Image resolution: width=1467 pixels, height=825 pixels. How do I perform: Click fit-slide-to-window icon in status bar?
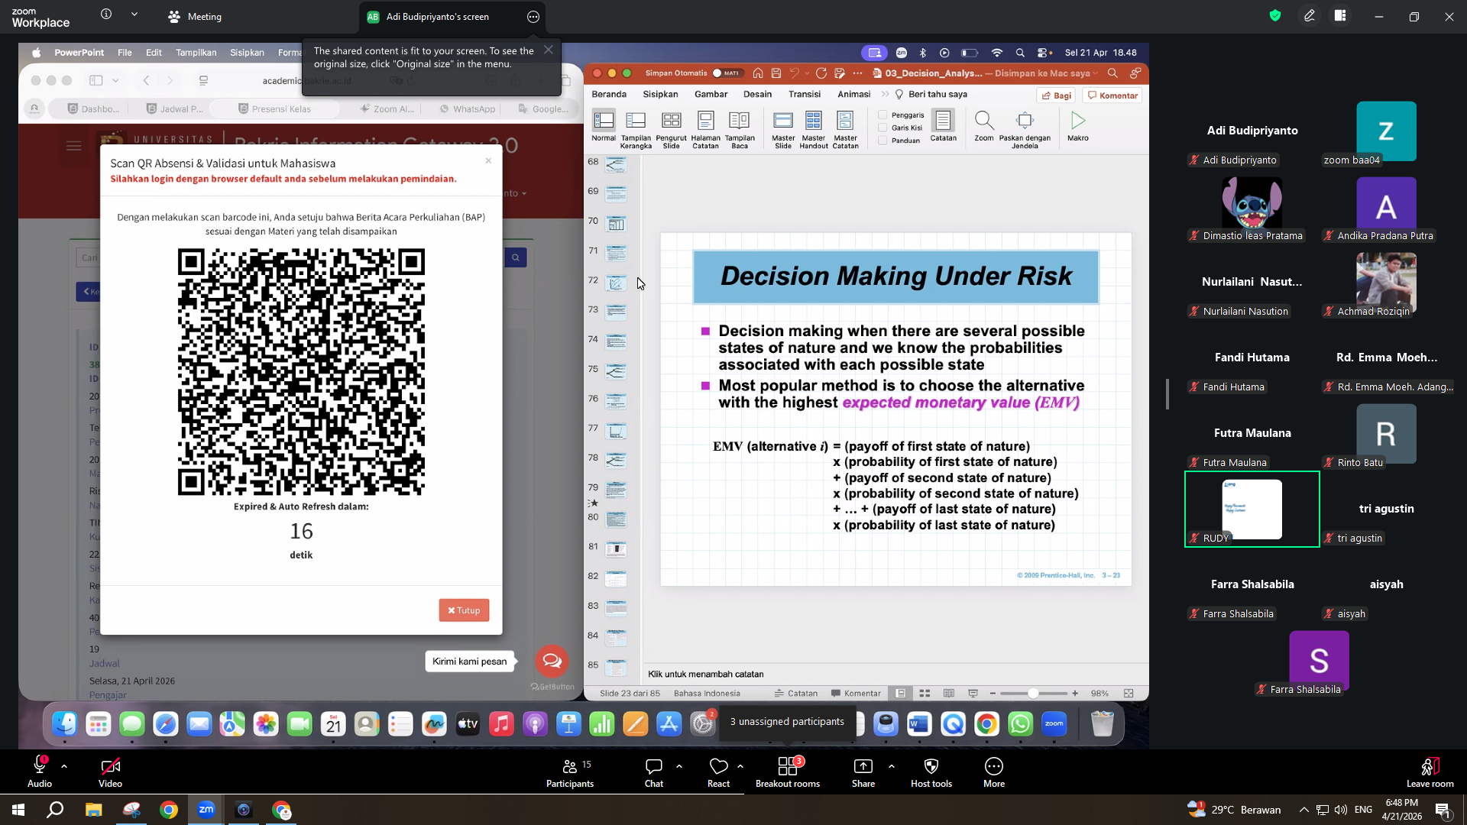click(x=1129, y=694)
